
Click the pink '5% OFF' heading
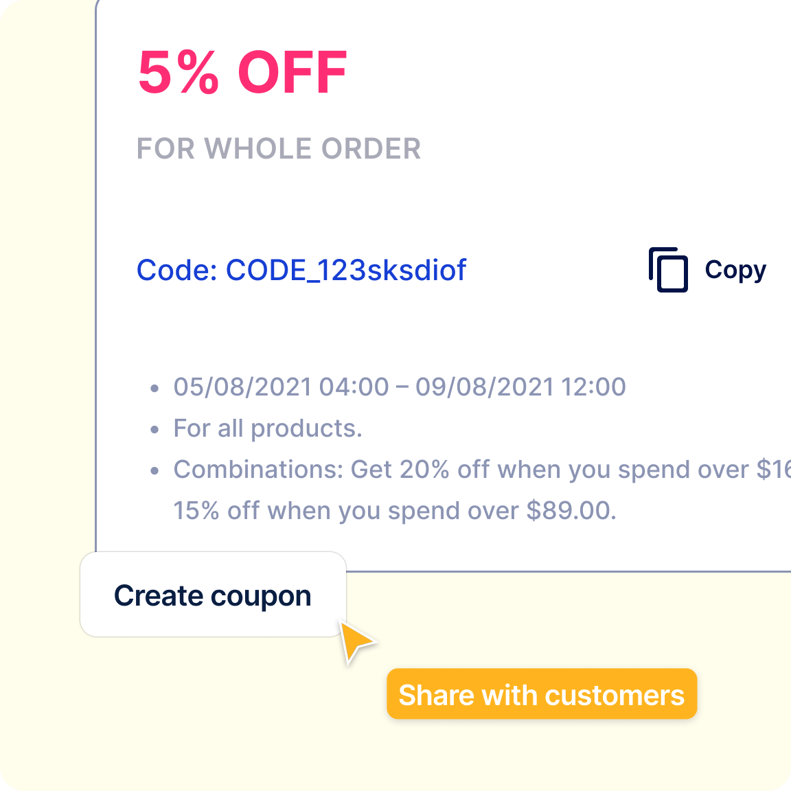242,72
